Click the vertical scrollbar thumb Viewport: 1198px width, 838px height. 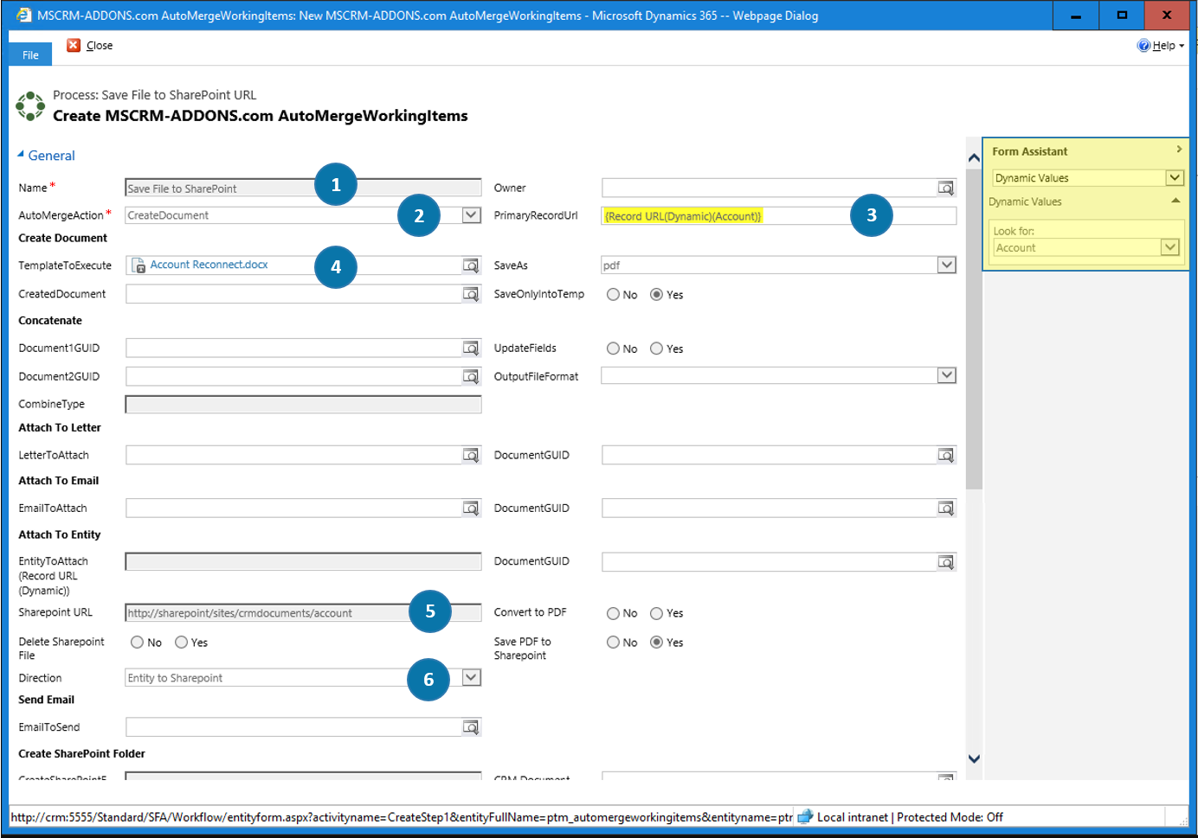(974, 329)
